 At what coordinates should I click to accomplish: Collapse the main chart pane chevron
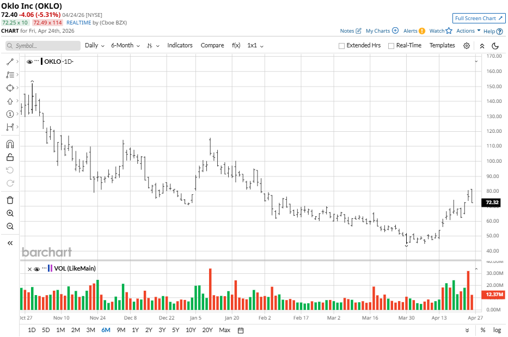click(x=476, y=61)
